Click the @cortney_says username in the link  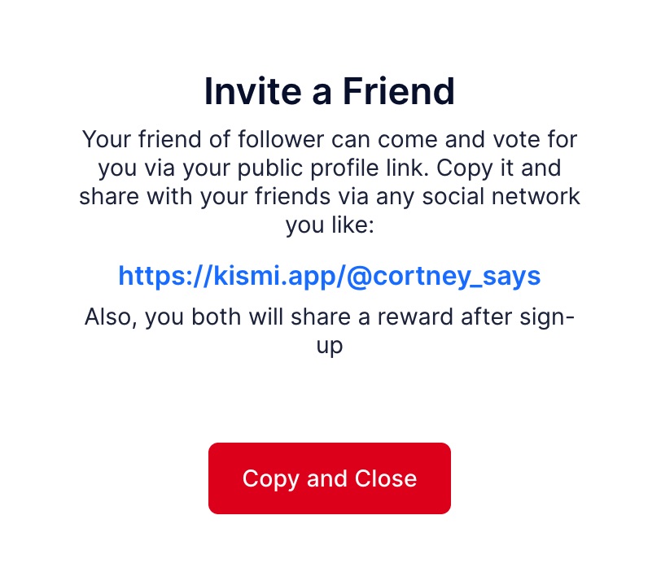tap(444, 277)
